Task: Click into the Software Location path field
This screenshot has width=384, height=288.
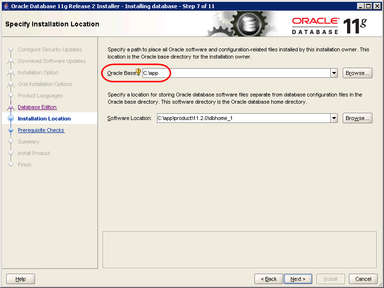Action: pyautogui.click(x=244, y=118)
